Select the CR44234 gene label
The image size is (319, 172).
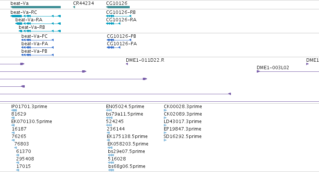[84, 3]
